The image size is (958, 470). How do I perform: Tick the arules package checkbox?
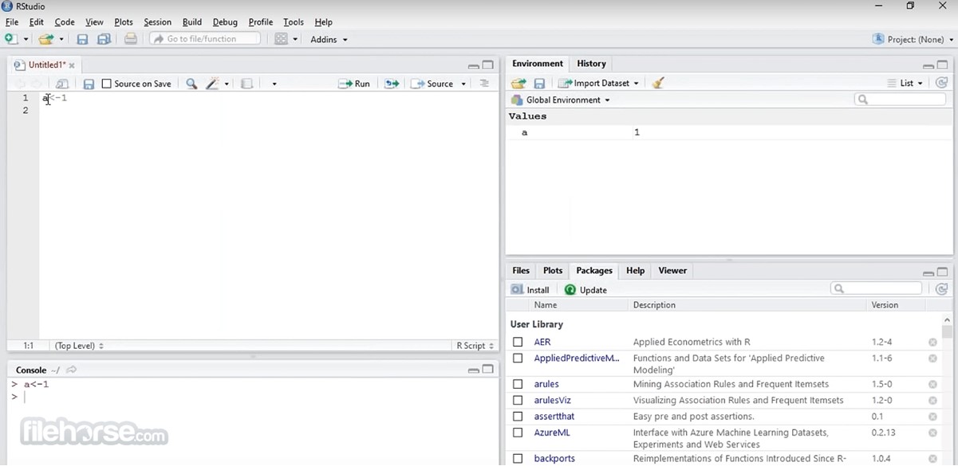click(518, 384)
